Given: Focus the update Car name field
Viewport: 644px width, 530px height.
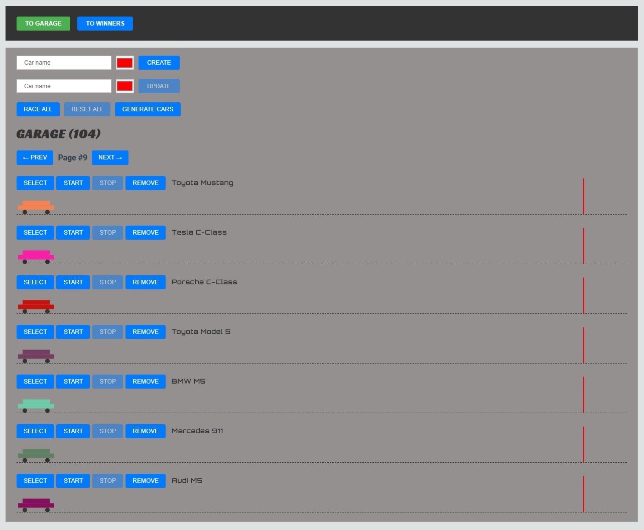Looking at the screenshot, I should tap(64, 86).
